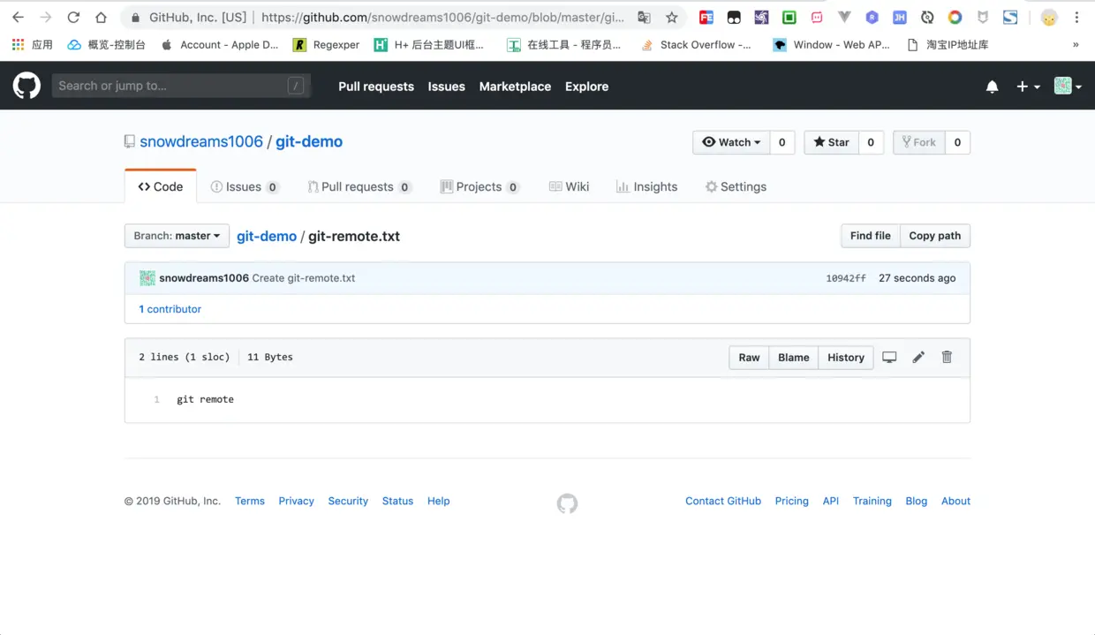
Task: Delete the file using the trash icon
Action: [x=947, y=357]
